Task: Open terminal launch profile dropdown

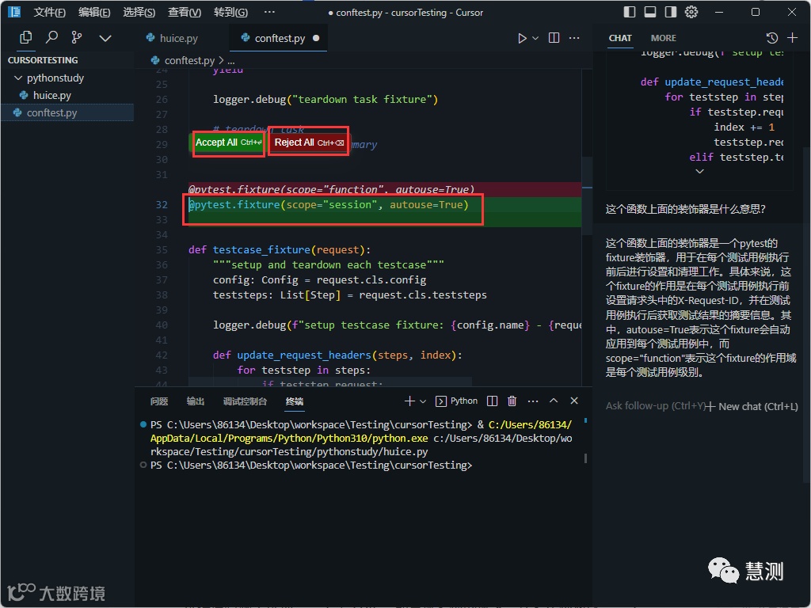Action: (x=423, y=401)
